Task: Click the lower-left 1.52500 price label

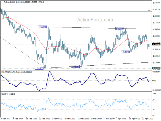Action: point(39,68)
